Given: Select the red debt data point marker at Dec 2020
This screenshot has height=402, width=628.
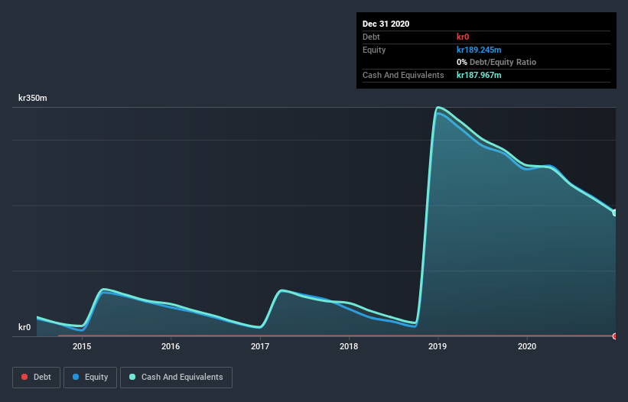Looking at the screenshot, I should [x=615, y=336].
